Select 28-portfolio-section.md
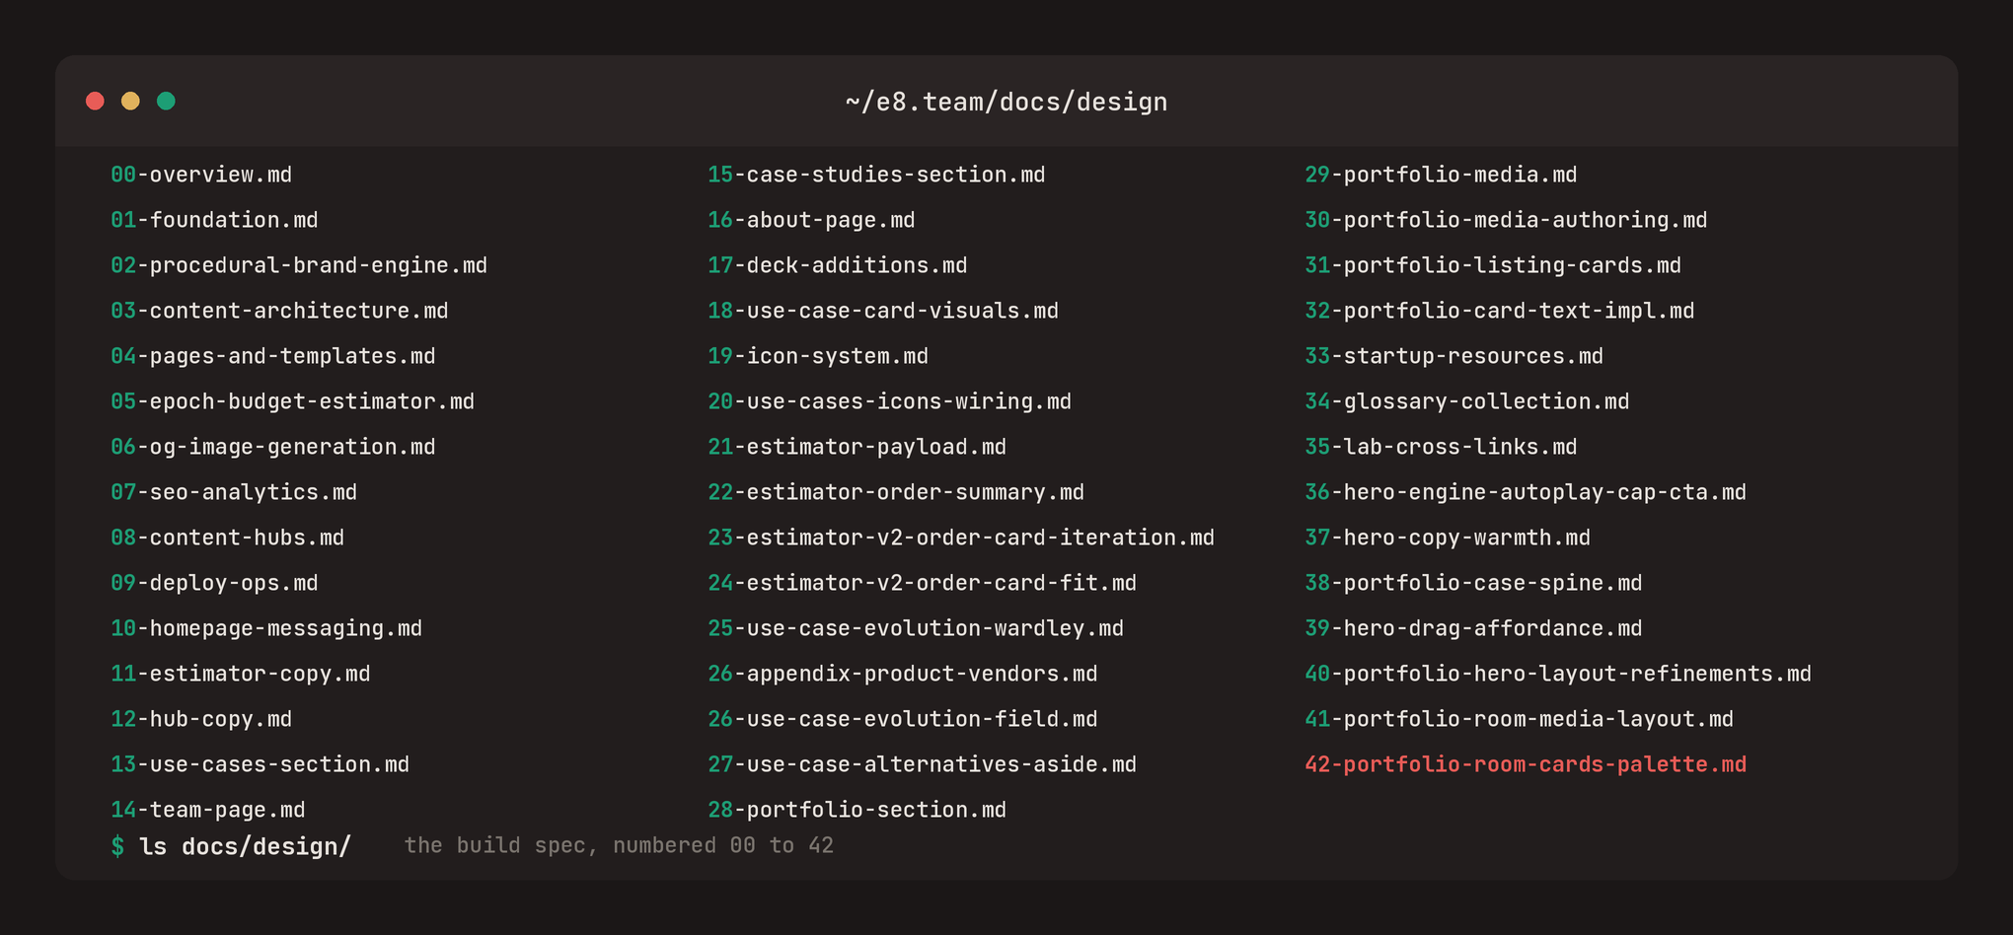The width and height of the screenshot is (2013, 935). 857,810
